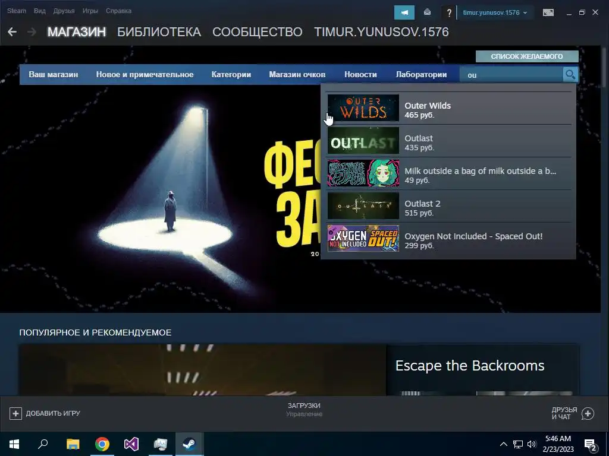Launch Google Chrome from taskbar
This screenshot has height=456, width=609.
tap(102, 444)
